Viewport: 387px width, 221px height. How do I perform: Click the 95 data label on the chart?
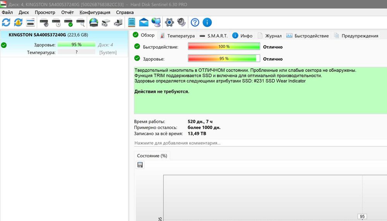point(362,216)
